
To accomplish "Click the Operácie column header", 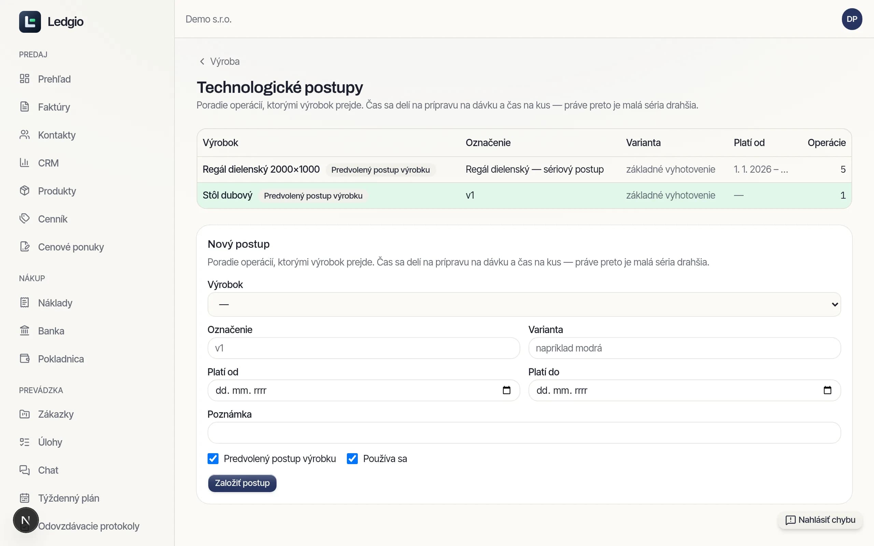I will [826, 143].
